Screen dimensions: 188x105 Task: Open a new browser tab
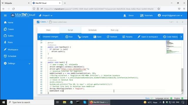pos(65,3)
